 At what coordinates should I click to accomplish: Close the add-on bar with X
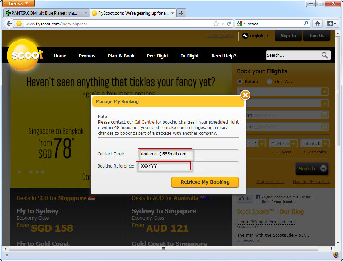coord(7,255)
